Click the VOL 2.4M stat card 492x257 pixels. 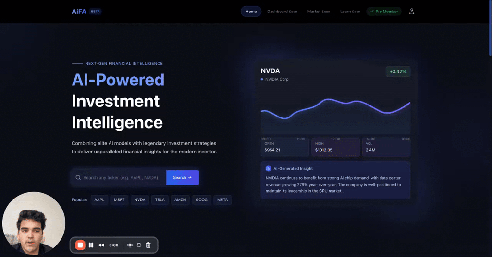(386, 147)
